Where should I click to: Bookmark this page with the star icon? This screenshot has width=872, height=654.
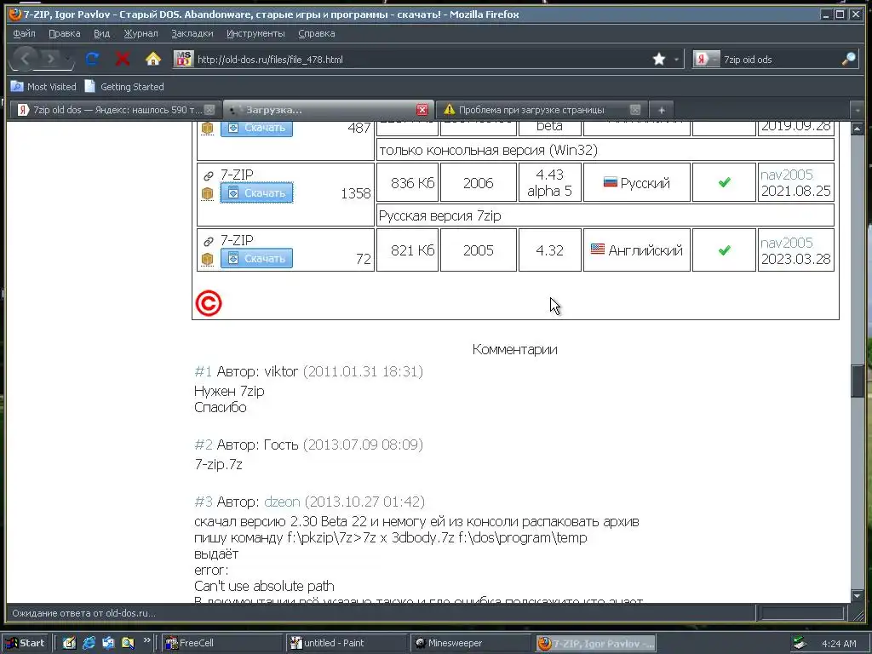659,59
